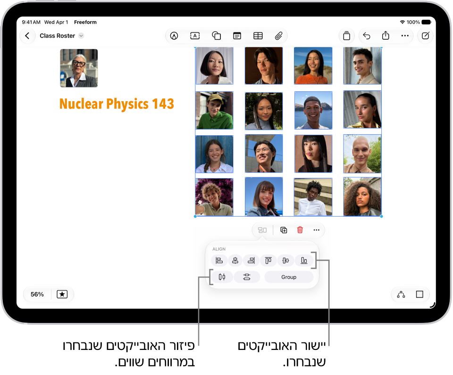Toggle the canvas grid display
This screenshot has width=453, height=375.
tap(419, 295)
